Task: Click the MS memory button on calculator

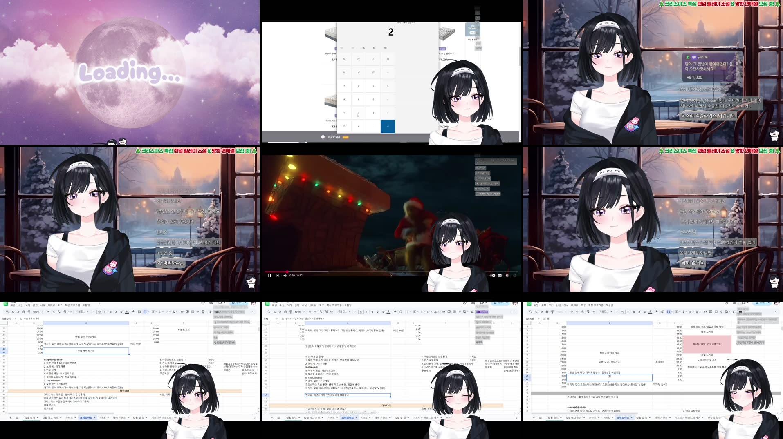Action: click(x=385, y=48)
